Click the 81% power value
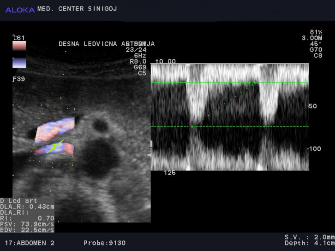Image resolution: width=335 pixels, height=251 pixels. point(316,32)
